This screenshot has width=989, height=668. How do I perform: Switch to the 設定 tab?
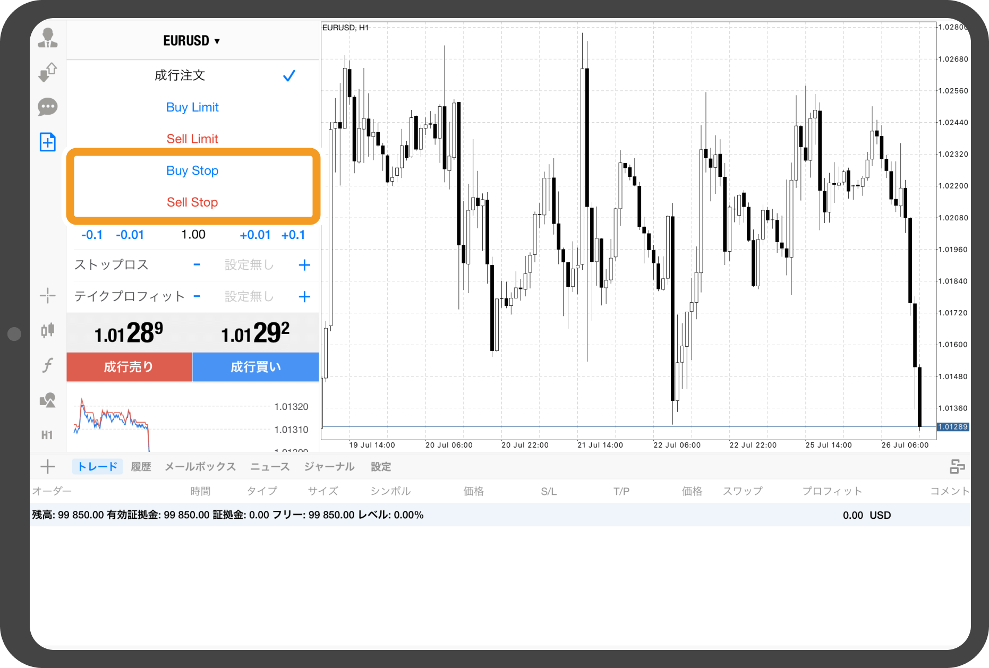[381, 467]
